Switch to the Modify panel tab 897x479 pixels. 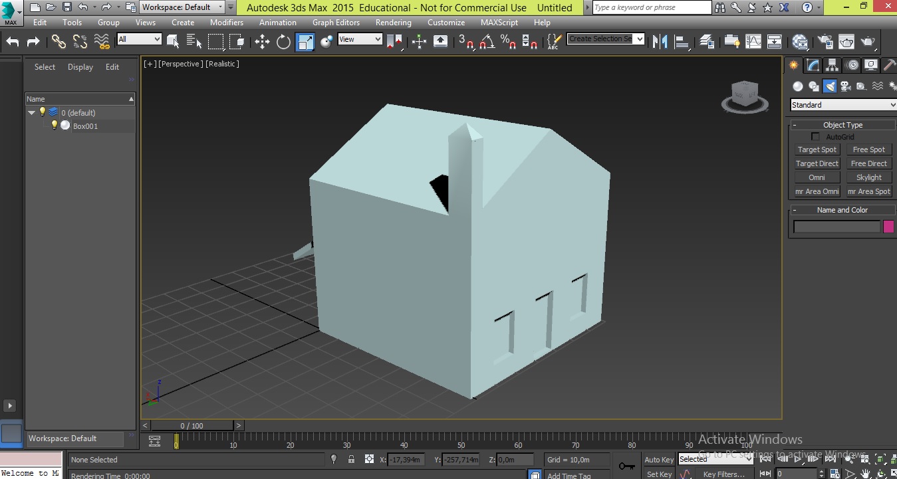(x=813, y=65)
